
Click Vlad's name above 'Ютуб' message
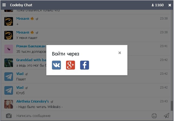[20, 88]
